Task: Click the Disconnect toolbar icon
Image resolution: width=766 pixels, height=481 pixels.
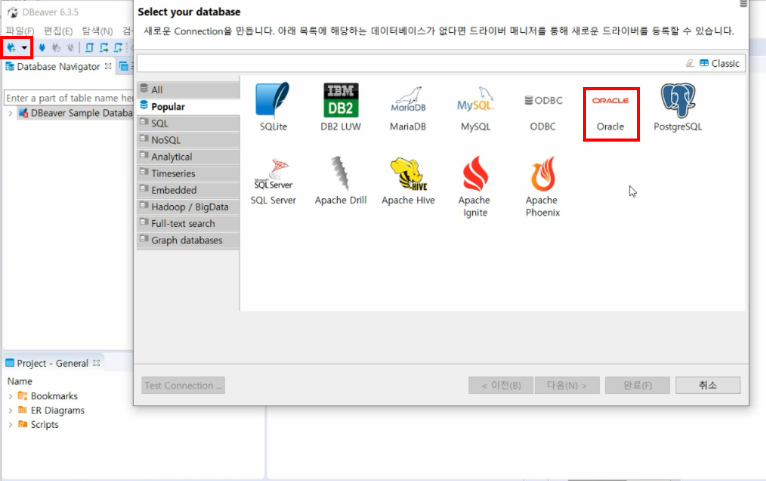Action: coord(70,48)
